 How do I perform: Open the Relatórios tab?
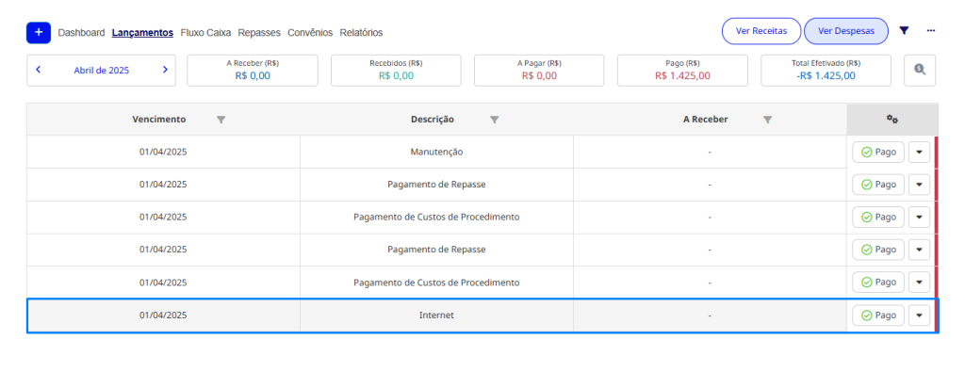361,33
